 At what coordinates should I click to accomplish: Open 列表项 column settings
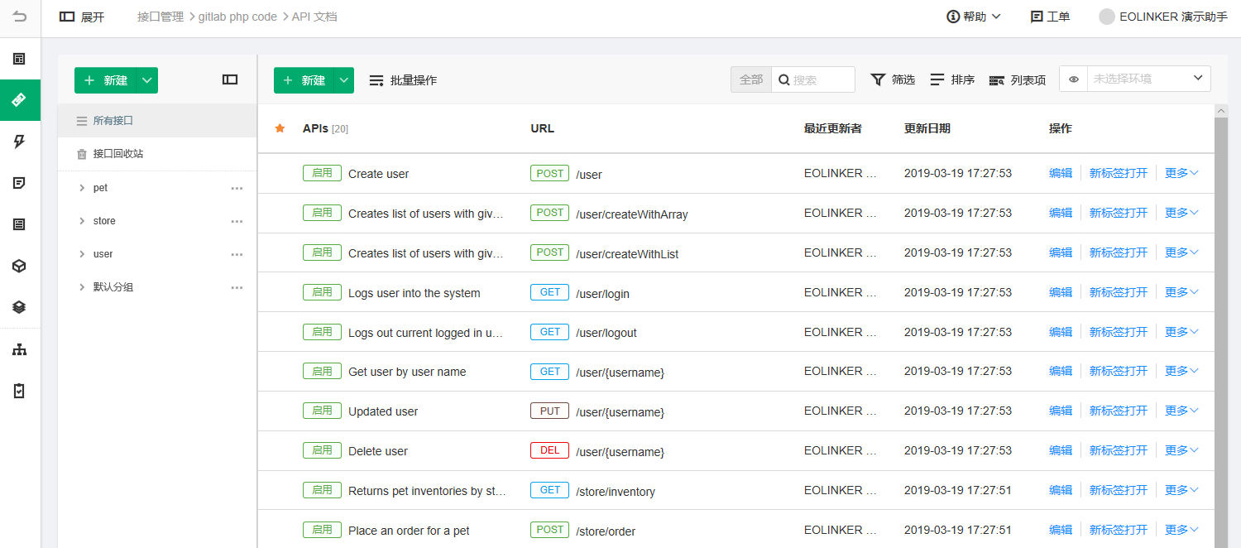coord(1018,80)
